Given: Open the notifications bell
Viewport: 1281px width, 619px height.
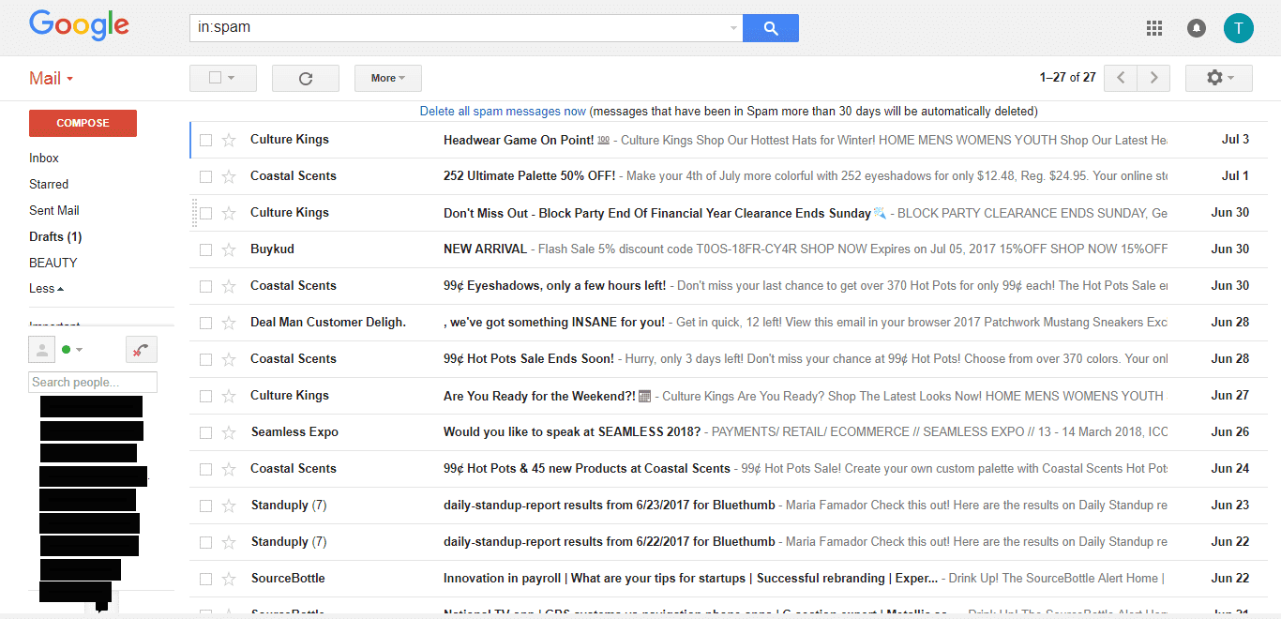Looking at the screenshot, I should pyautogui.click(x=1197, y=28).
